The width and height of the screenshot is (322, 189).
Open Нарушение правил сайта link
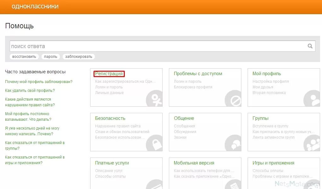[x=118, y=126]
